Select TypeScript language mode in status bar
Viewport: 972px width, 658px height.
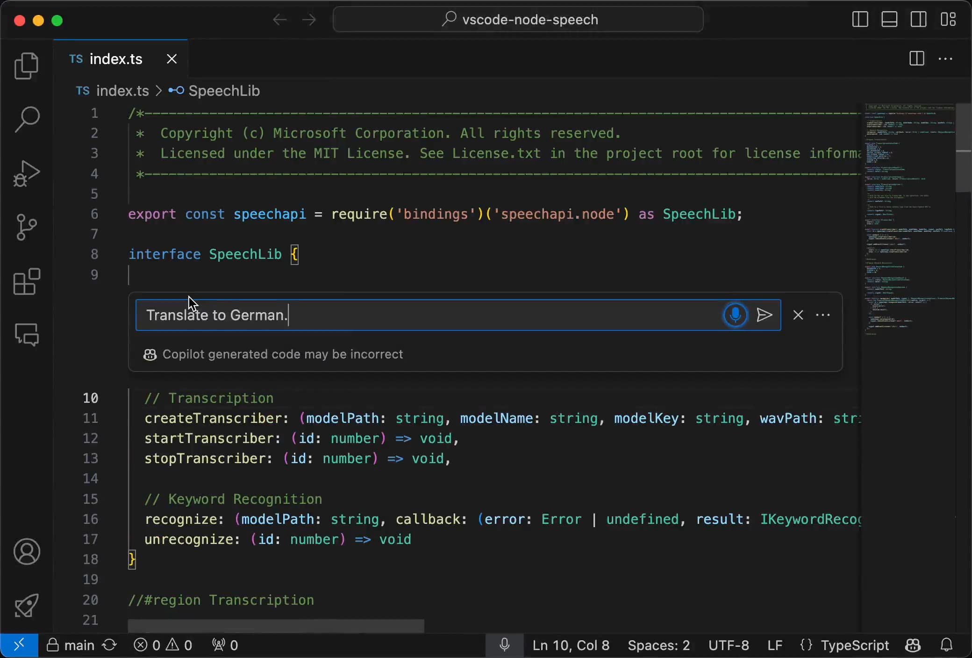pos(855,645)
